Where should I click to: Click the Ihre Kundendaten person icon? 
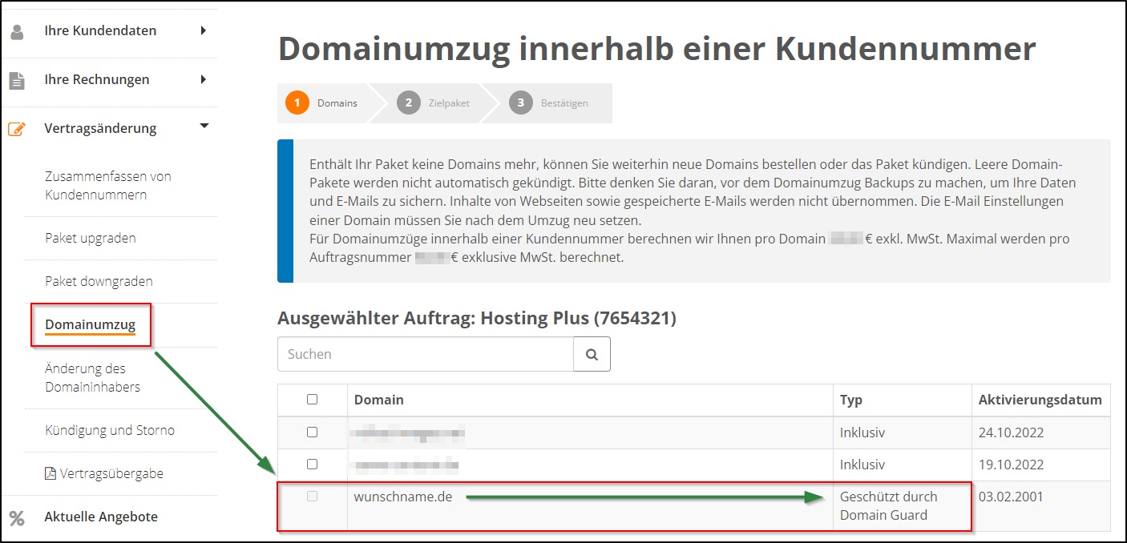(x=17, y=32)
